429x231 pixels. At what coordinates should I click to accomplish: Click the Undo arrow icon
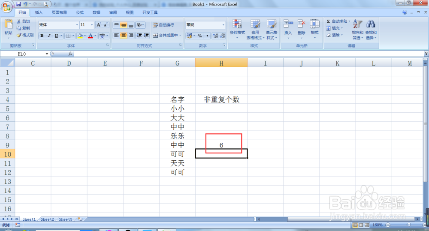pyautogui.click(x=25, y=4)
